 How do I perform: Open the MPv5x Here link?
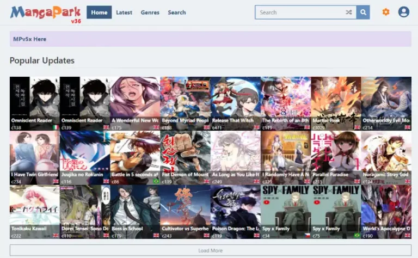coord(29,39)
